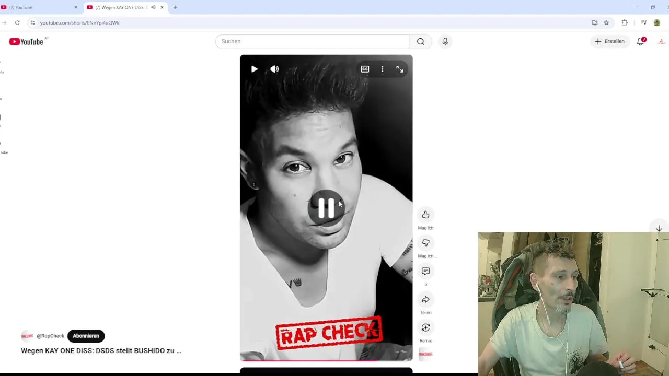The image size is (669, 376).
Task: Click the install app icon in address bar
Action: (x=594, y=22)
